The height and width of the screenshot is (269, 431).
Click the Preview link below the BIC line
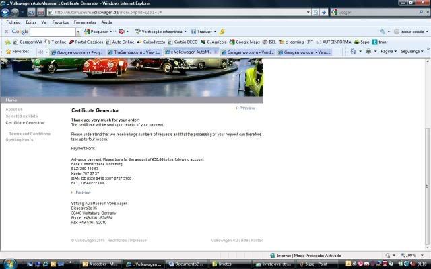coord(83,192)
